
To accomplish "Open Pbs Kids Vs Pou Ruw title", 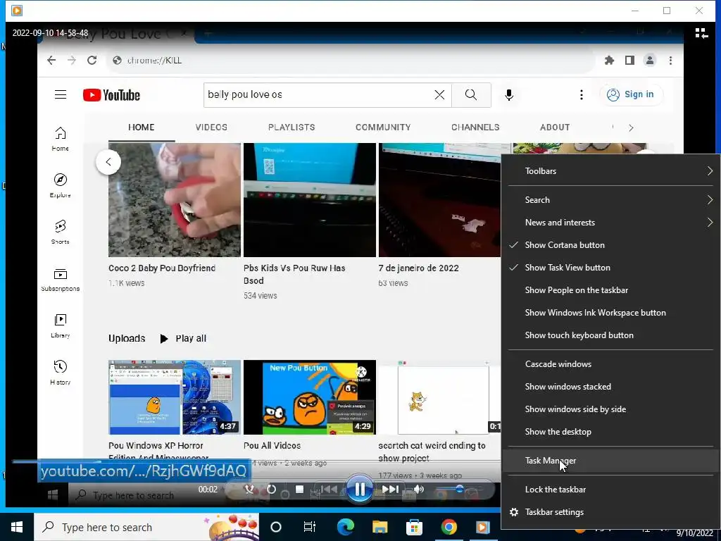I will 294,274.
